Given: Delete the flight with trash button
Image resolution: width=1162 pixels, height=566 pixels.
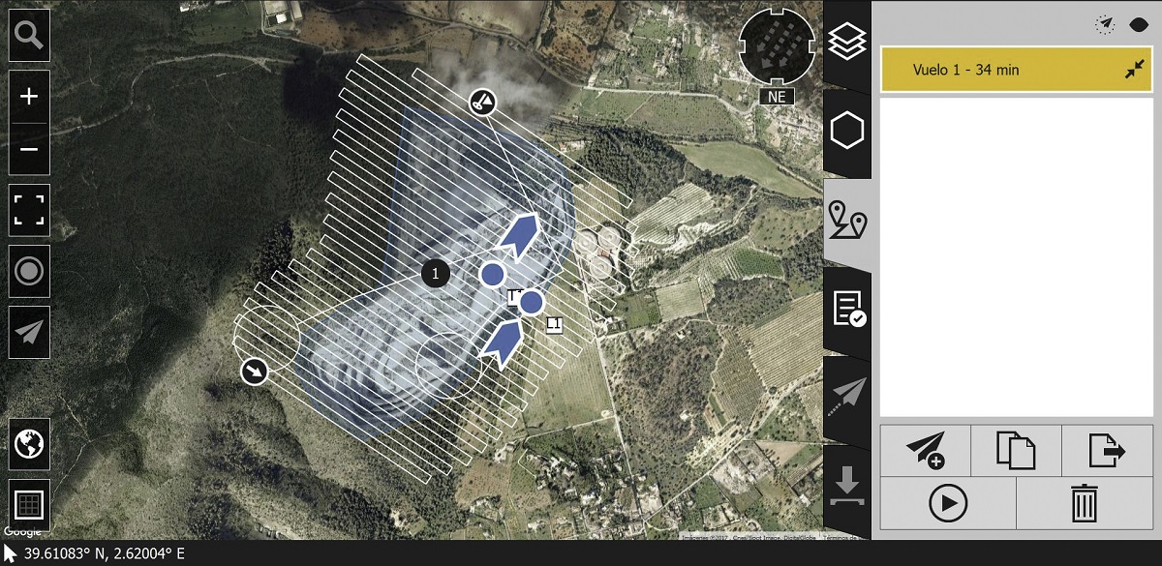Looking at the screenshot, I should (1085, 503).
